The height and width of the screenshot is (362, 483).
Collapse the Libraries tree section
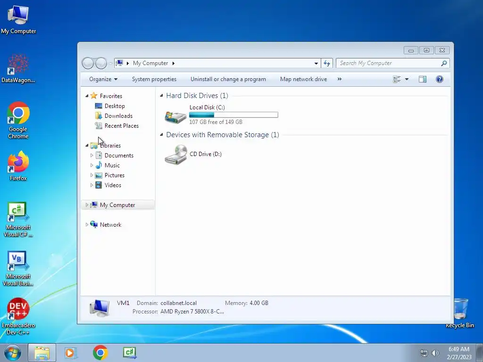point(87,145)
